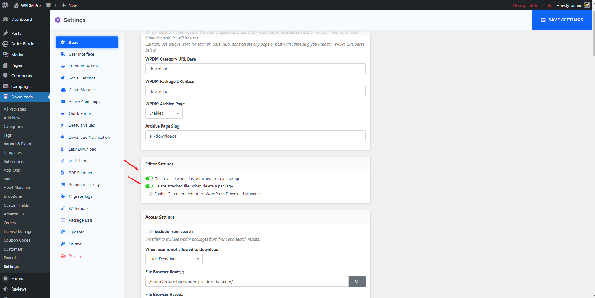This screenshot has height=298, width=595.
Task: Click the Posts pin icon
Action: [6, 33]
